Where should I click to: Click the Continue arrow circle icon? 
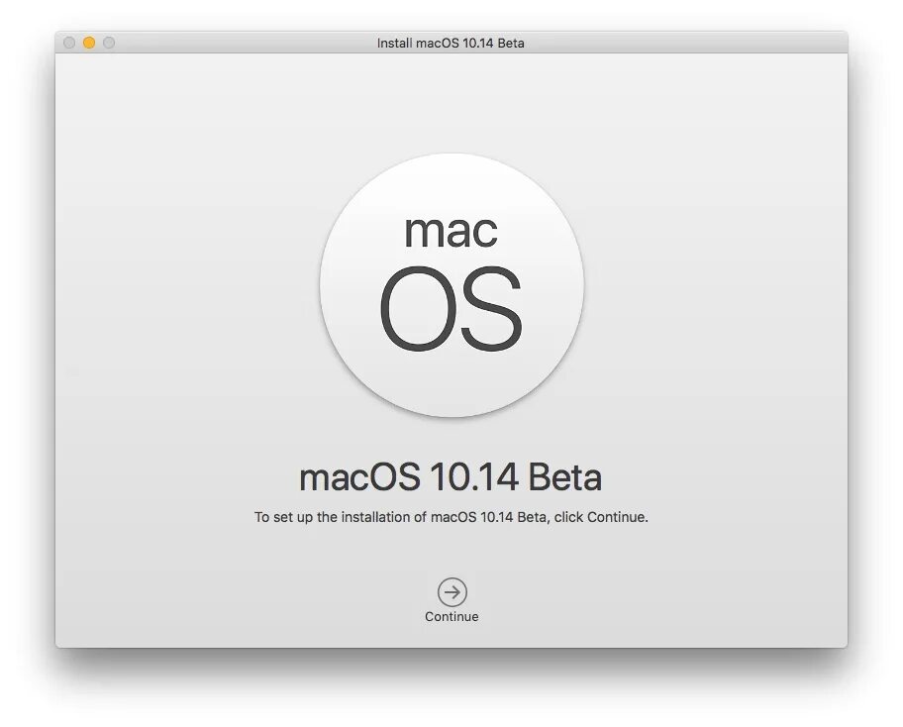[x=452, y=591]
